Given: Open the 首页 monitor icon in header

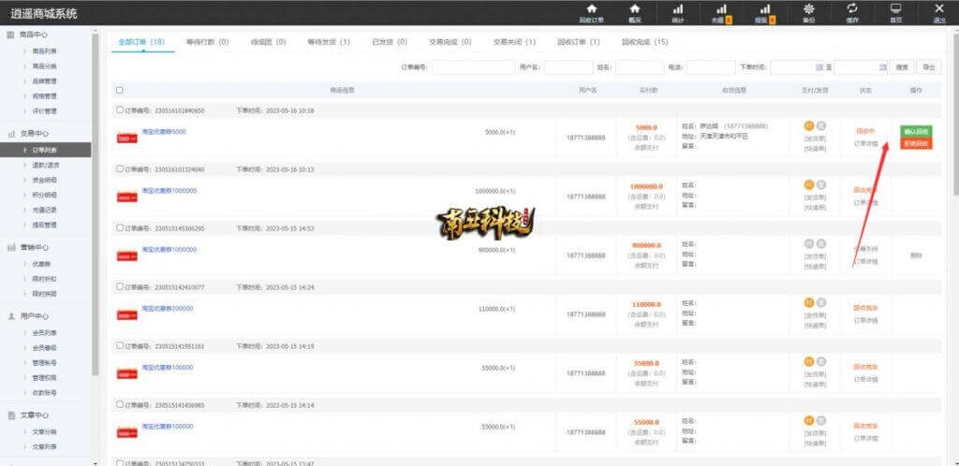Looking at the screenshot, I should (896, 12).
